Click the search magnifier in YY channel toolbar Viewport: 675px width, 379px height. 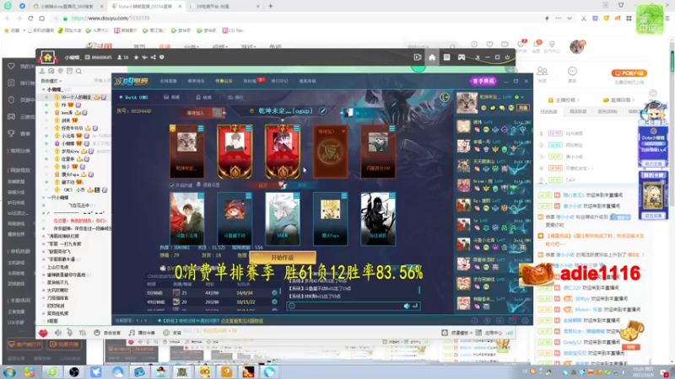tap(78, 71)
